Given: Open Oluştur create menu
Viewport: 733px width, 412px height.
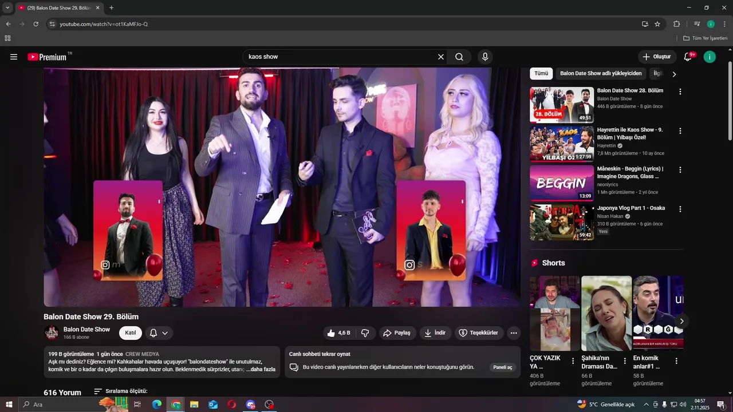Looking at the screenshot, I should pos(657,57).
